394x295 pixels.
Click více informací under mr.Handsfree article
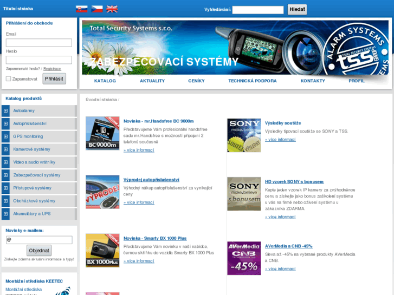tap(139, 150)
